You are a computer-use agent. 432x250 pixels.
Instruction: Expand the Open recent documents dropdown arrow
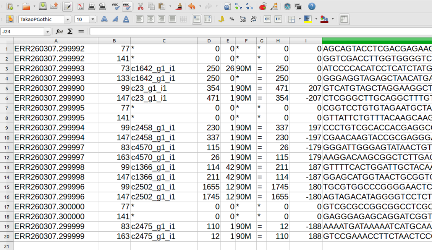(34, 6)
